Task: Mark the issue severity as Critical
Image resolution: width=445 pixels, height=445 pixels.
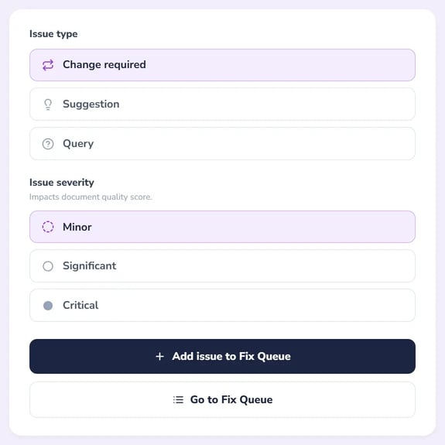Action: click(x=223, y=306)
